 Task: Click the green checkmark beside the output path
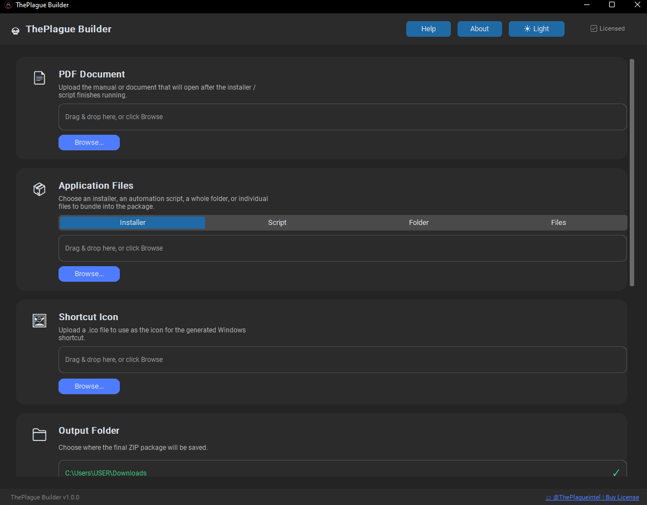point(616,473)
